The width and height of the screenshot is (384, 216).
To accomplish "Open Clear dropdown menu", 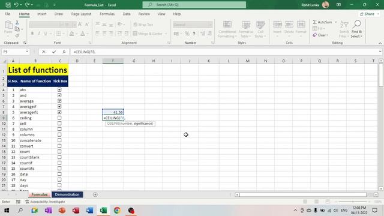I will 327,35.
